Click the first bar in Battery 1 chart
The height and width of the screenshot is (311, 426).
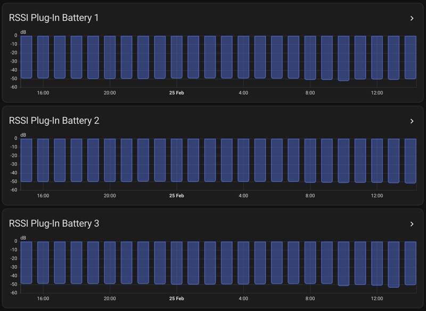pos(26,57)
